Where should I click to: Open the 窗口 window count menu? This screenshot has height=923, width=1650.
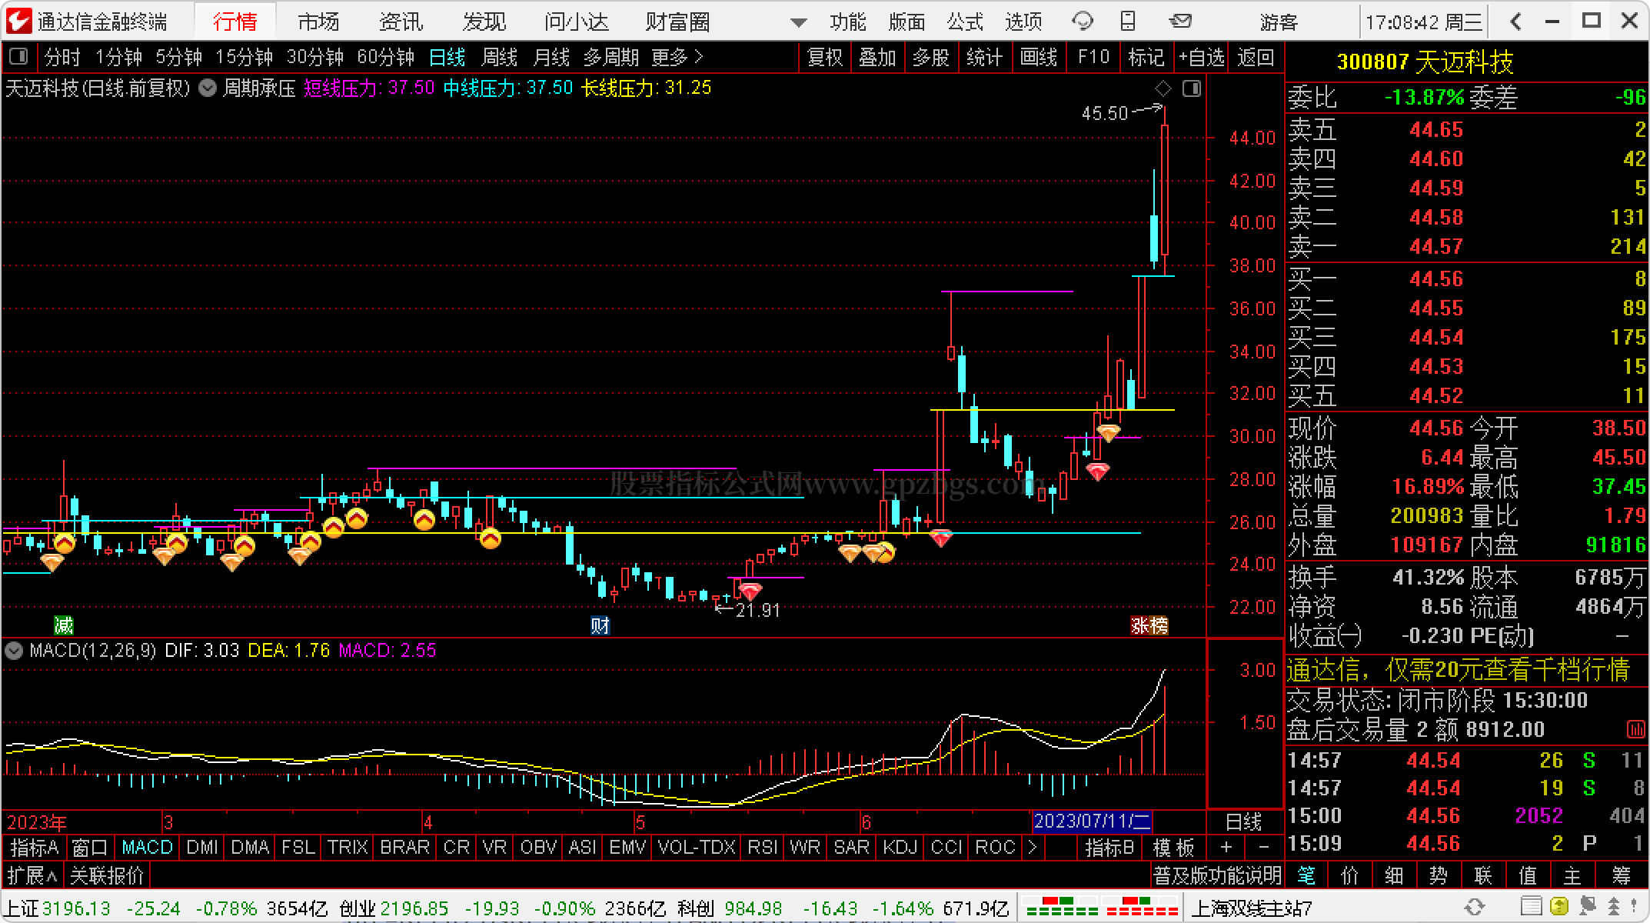click(x=90, y=848)
